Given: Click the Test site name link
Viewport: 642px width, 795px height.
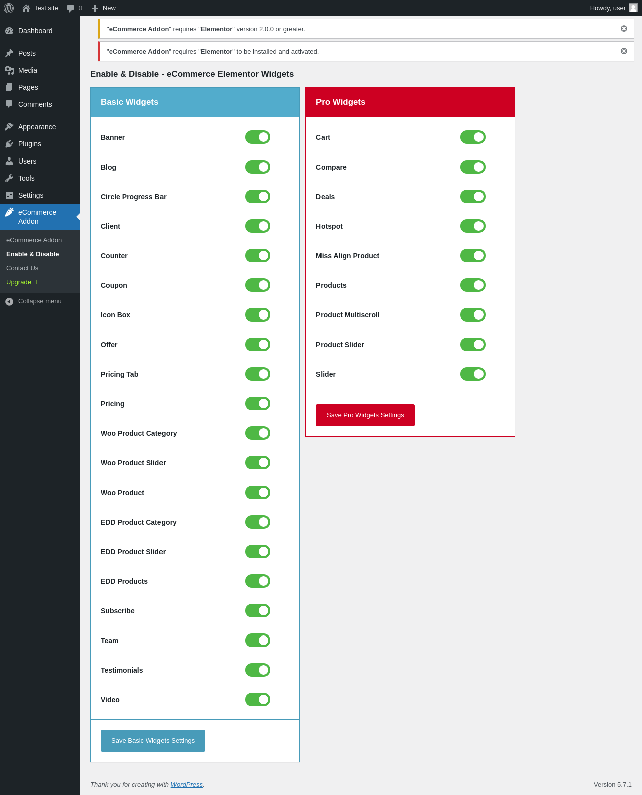Looking at the screenshot, I should point(46,8).
